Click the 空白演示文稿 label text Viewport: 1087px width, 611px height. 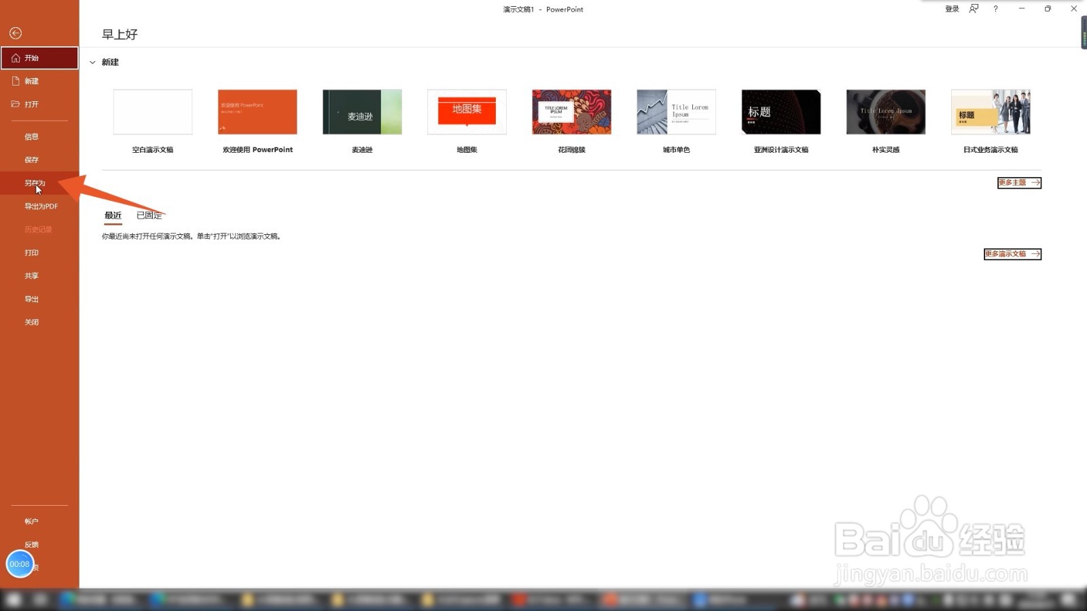(153, 150)
